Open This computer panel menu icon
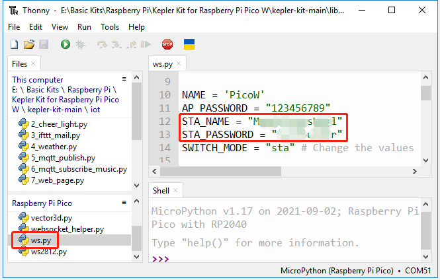The image size is (440, 280). [124, 79]
